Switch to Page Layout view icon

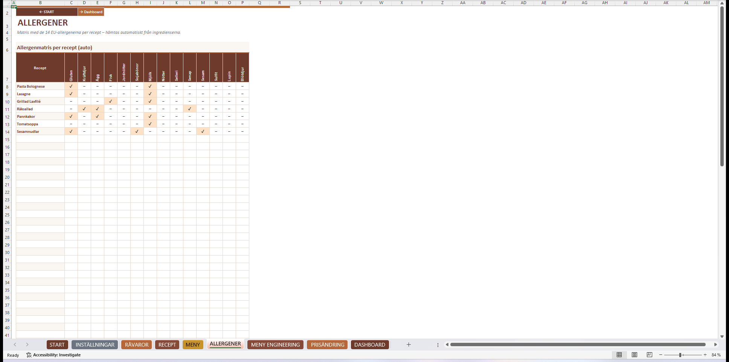click(634, 355)
